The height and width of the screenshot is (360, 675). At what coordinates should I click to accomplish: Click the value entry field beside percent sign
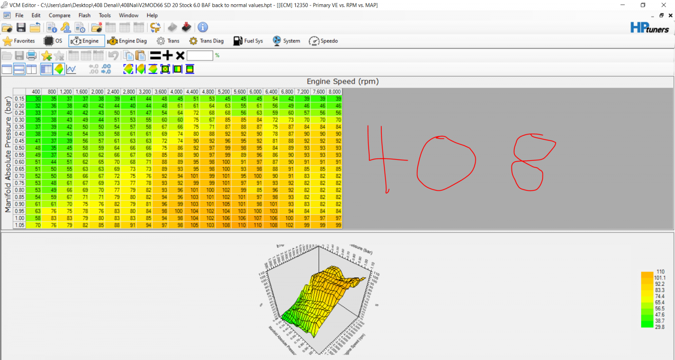coord(200,56)
